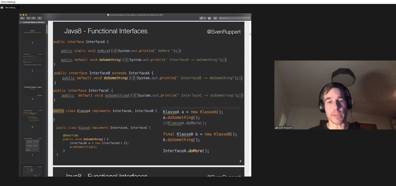Click the '//KlasseA.doMore();' comment line
The width and height of the screenshot is (396, 186).
[185, 123]
